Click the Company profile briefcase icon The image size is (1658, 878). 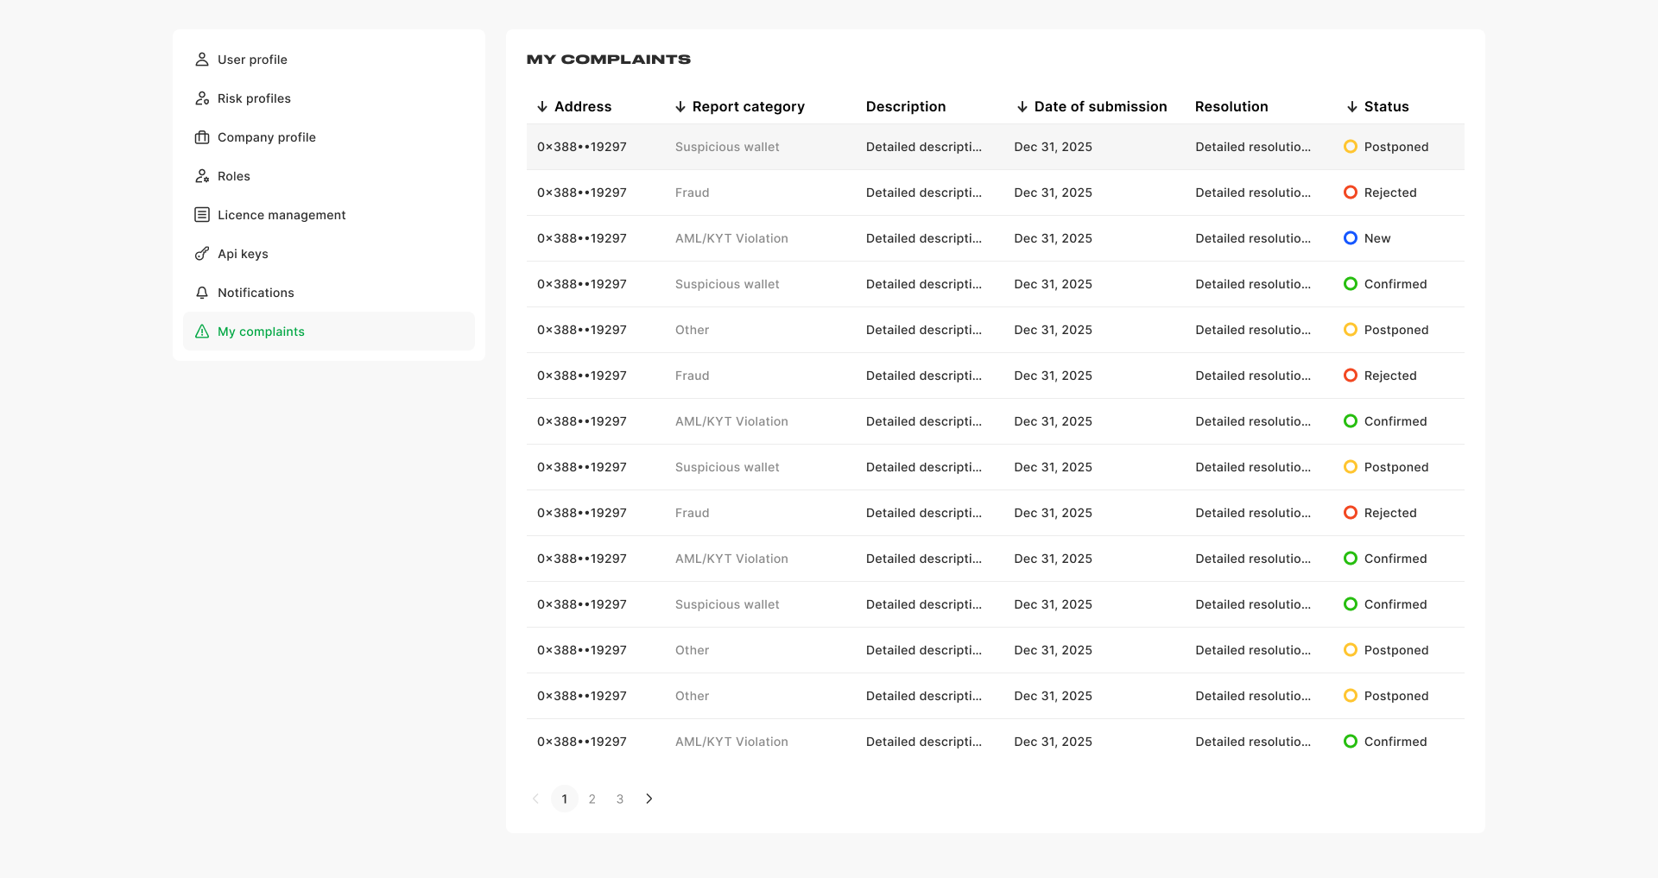click(x=202, y=137)
